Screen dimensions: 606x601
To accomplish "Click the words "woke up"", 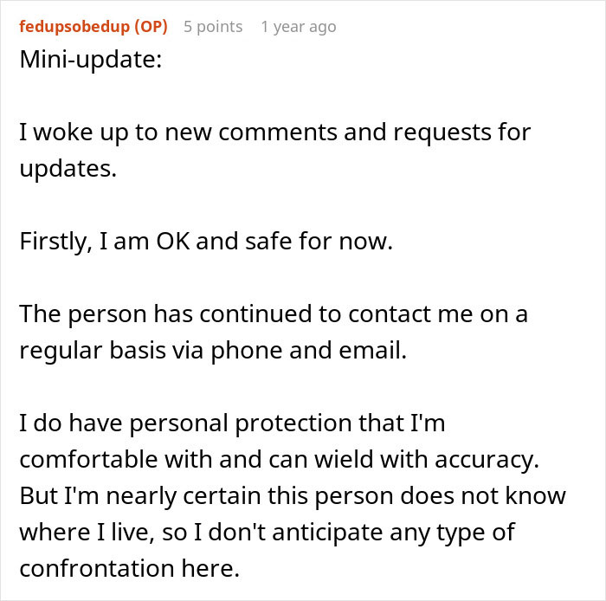I will (x=74, y=132).
